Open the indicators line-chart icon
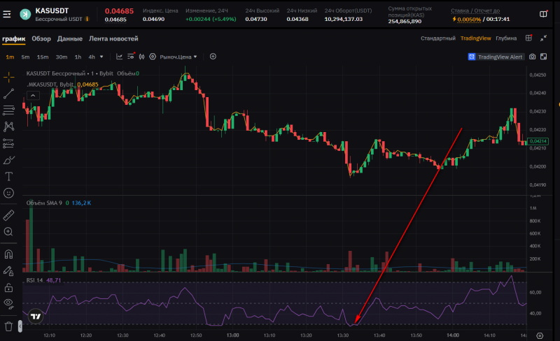Image resolution: width=560 pixels, height=341 pixels. 119,57
